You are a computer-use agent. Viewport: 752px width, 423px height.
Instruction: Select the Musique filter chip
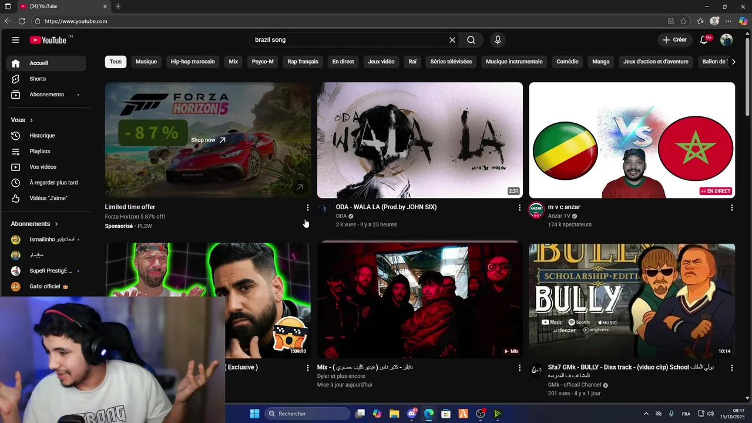[146, 62]
